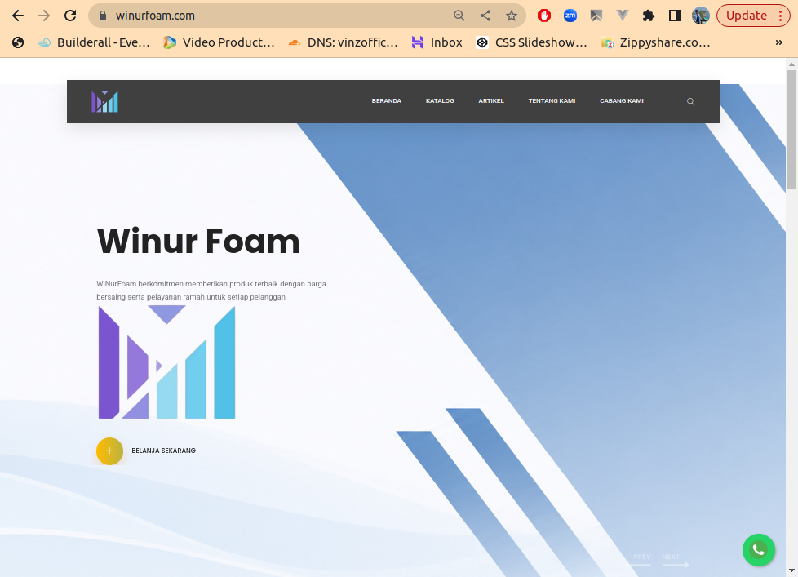Screen dimensions: 798x577
Task: Click the navbar search magnifier icon
Action: 690,101
